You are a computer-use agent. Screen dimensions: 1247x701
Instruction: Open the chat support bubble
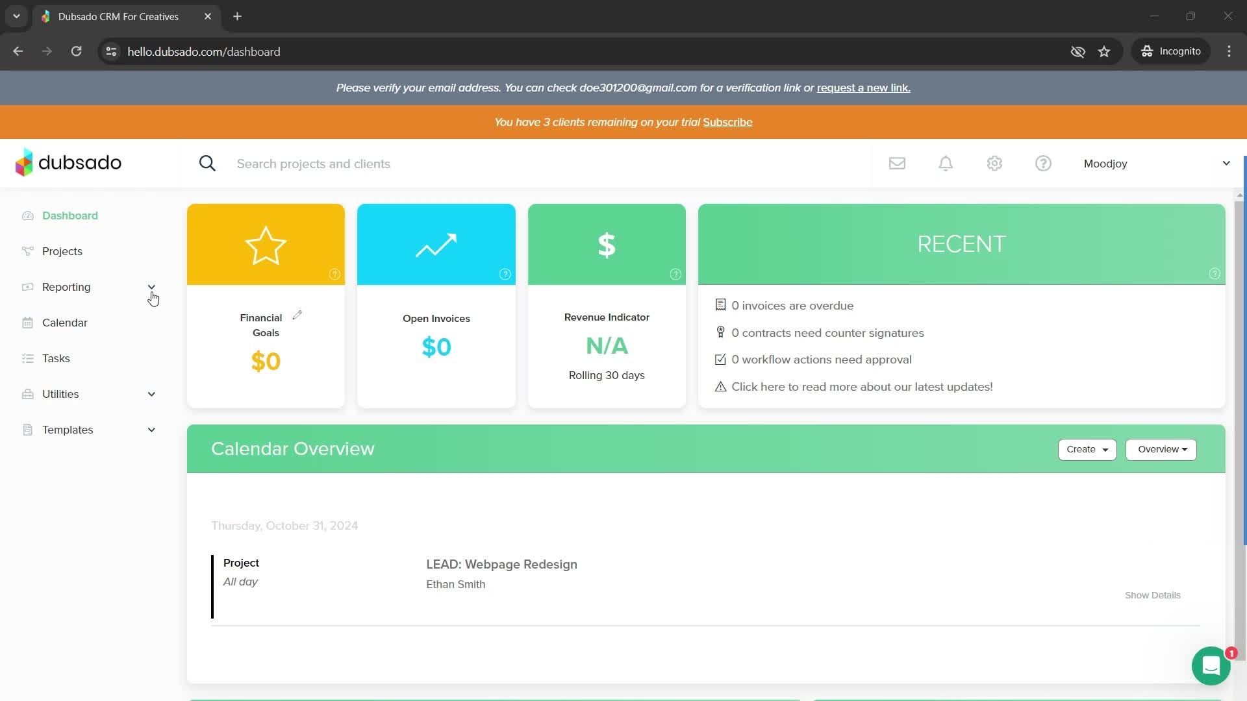click(1211, 666)
